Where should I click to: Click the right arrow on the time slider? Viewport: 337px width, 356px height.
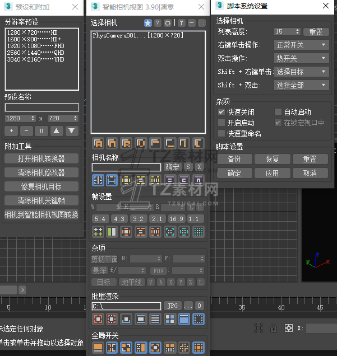coord(22,290)
